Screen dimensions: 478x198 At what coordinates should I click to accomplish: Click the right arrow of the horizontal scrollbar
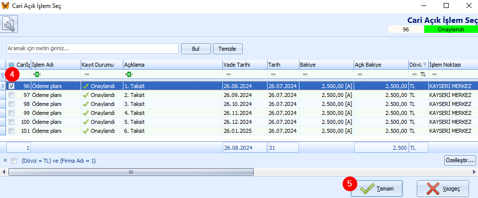tap(475, 172)
